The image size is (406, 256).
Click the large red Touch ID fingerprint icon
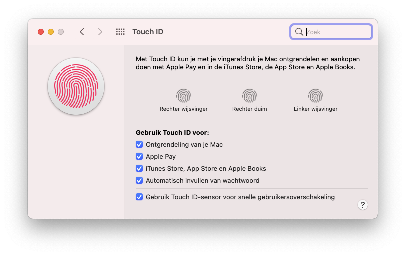coord(76,86)
